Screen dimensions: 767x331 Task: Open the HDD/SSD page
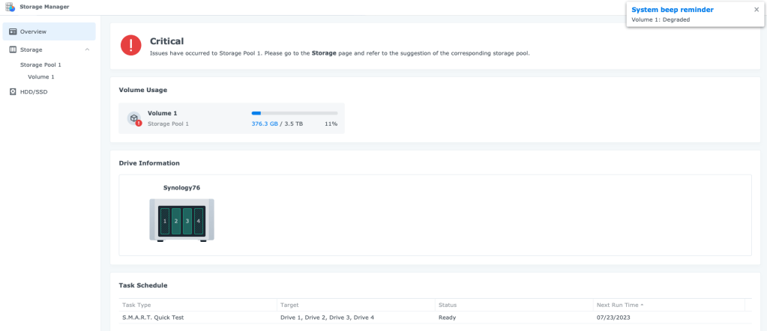click(x=34, y=92)
